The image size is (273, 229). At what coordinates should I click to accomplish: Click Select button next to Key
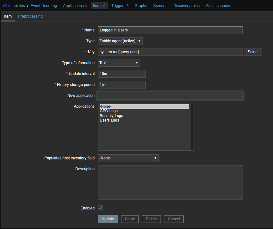253,52
